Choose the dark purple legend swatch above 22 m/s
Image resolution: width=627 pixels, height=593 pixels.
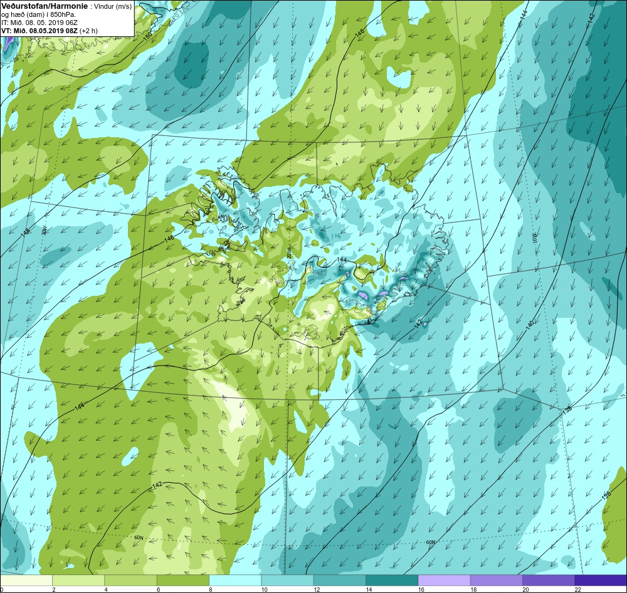(601, 580)
